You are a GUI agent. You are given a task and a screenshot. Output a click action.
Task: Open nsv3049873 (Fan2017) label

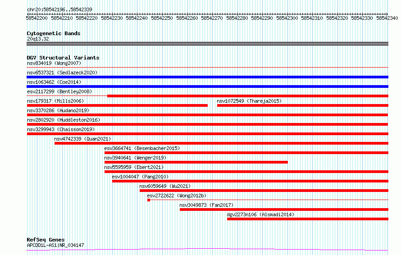(x=206, y=205)
